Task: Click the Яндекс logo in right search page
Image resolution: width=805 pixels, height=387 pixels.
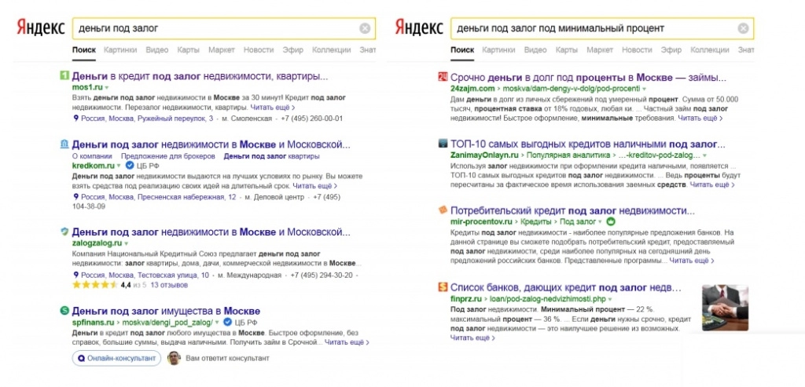Action: 419,27
